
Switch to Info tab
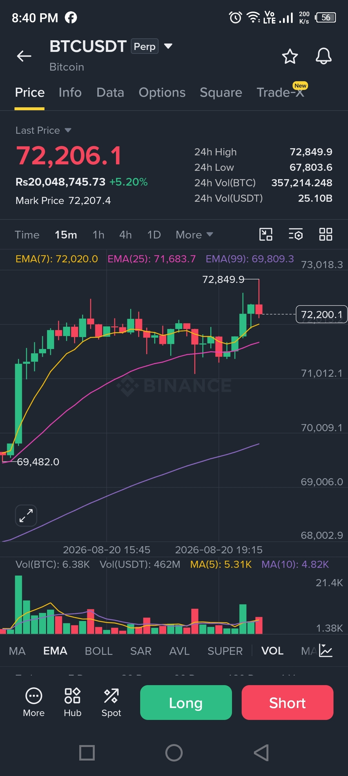pyautogui.click(x=70, y=92)
